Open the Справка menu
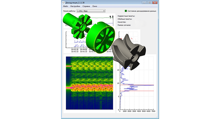220x119 pixels. pos(86,6)
